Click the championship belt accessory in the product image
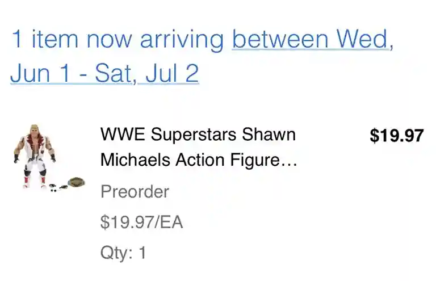The image size is (436, 281). (74, 182)
